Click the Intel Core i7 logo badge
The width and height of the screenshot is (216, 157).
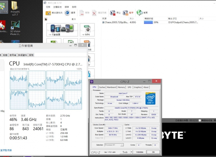150,98
